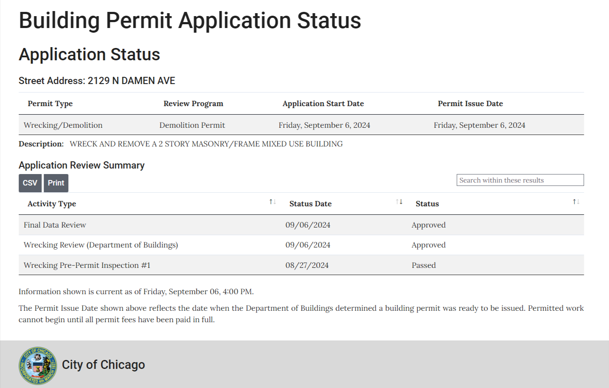Select Wrecking Review (Department of Buildings) row

tap(301, 245)
